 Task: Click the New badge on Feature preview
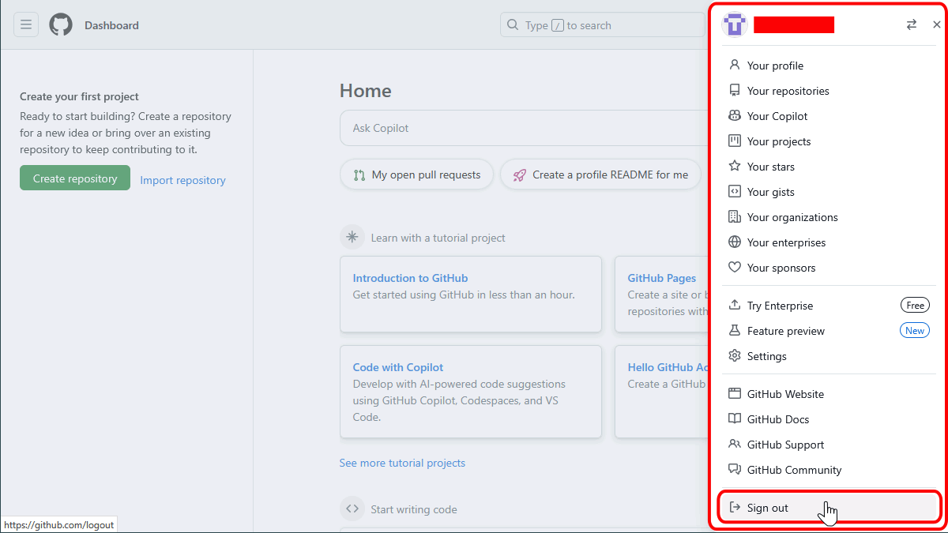coord(915,331)
